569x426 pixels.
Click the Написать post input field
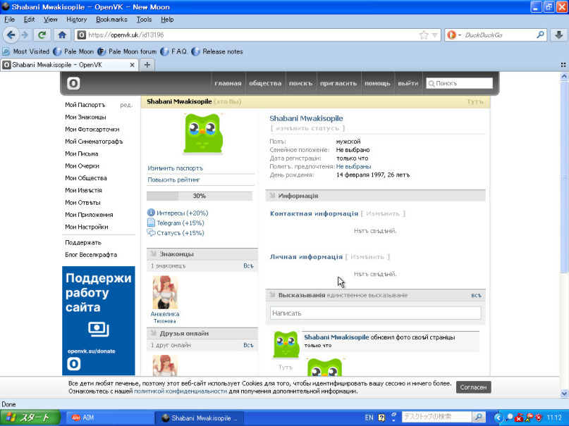[x=376, y=313]
